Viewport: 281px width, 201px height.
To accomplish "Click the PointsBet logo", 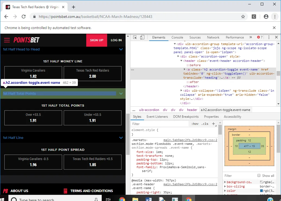I will (x=27, y=40).
